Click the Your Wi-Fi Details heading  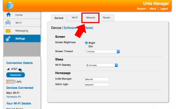(x=19, y=103)
